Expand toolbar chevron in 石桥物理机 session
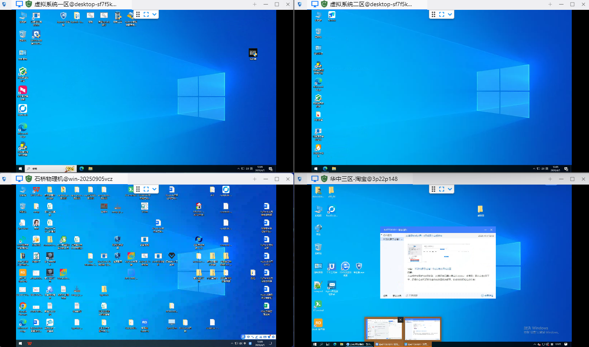 click(x=154, y=189)
